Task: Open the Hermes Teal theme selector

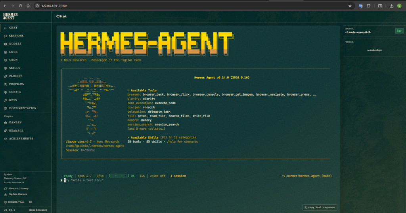Action: point(14,202)
